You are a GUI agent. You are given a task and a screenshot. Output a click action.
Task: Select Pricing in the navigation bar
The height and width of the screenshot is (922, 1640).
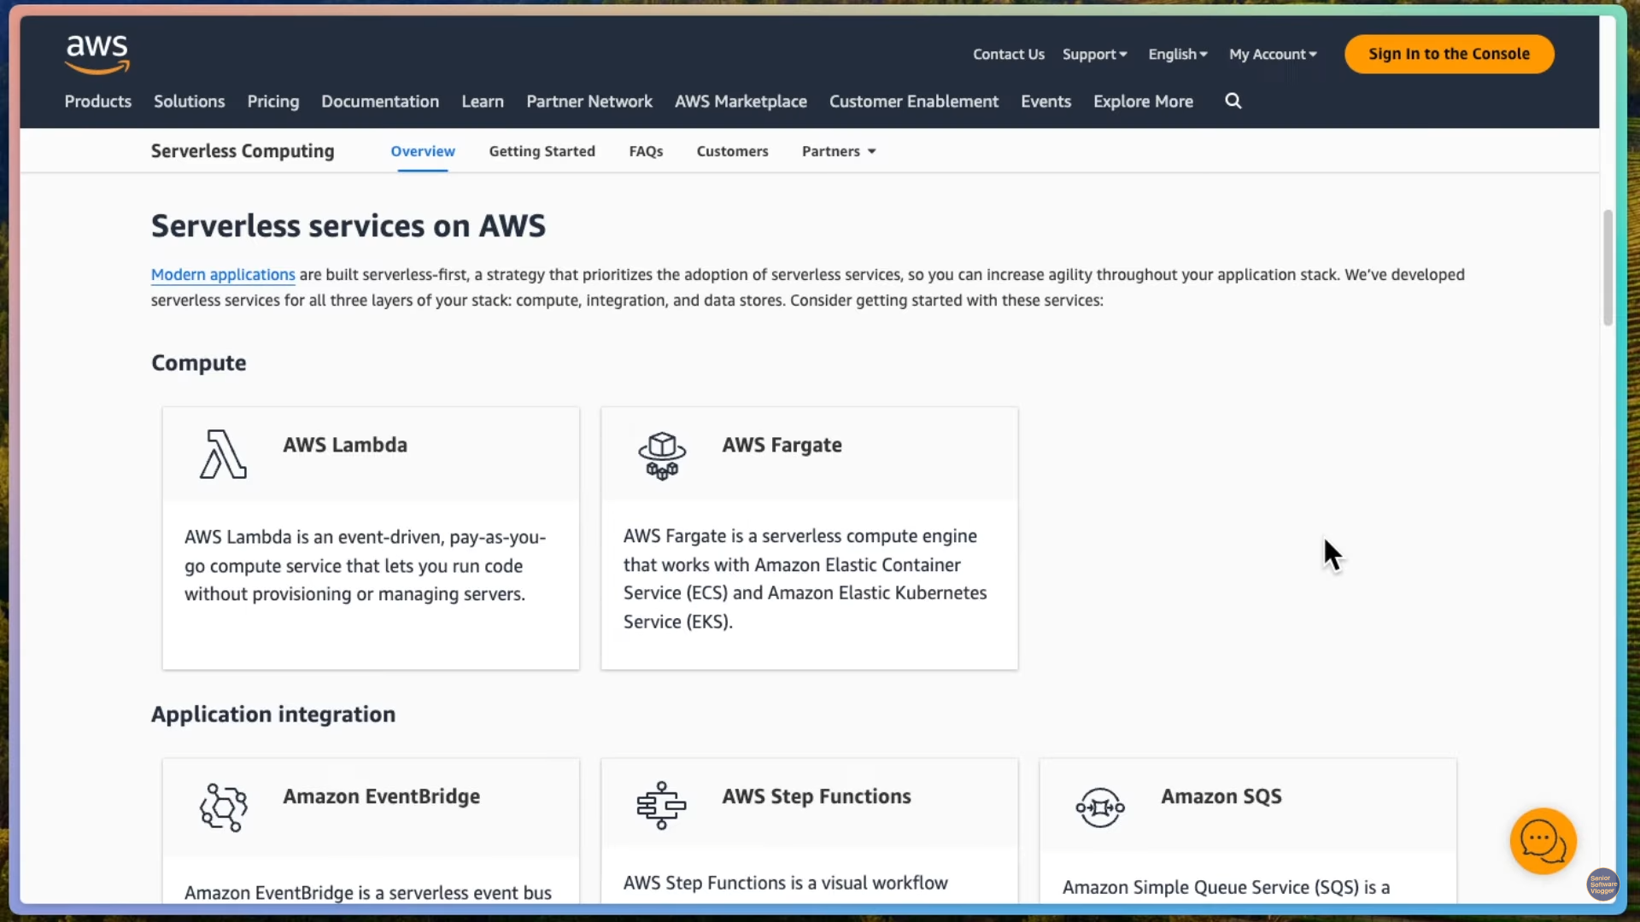point(273,102)
